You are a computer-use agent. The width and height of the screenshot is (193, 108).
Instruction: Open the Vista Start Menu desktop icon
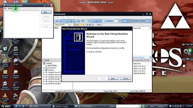(x=16, y=41)
